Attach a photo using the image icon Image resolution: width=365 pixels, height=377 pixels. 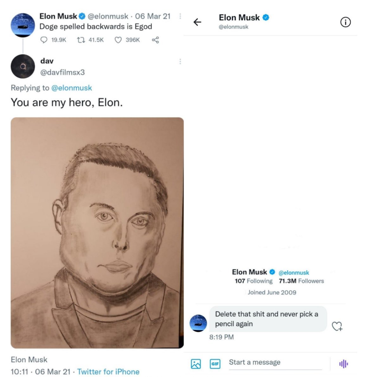(x=196, y=363)
